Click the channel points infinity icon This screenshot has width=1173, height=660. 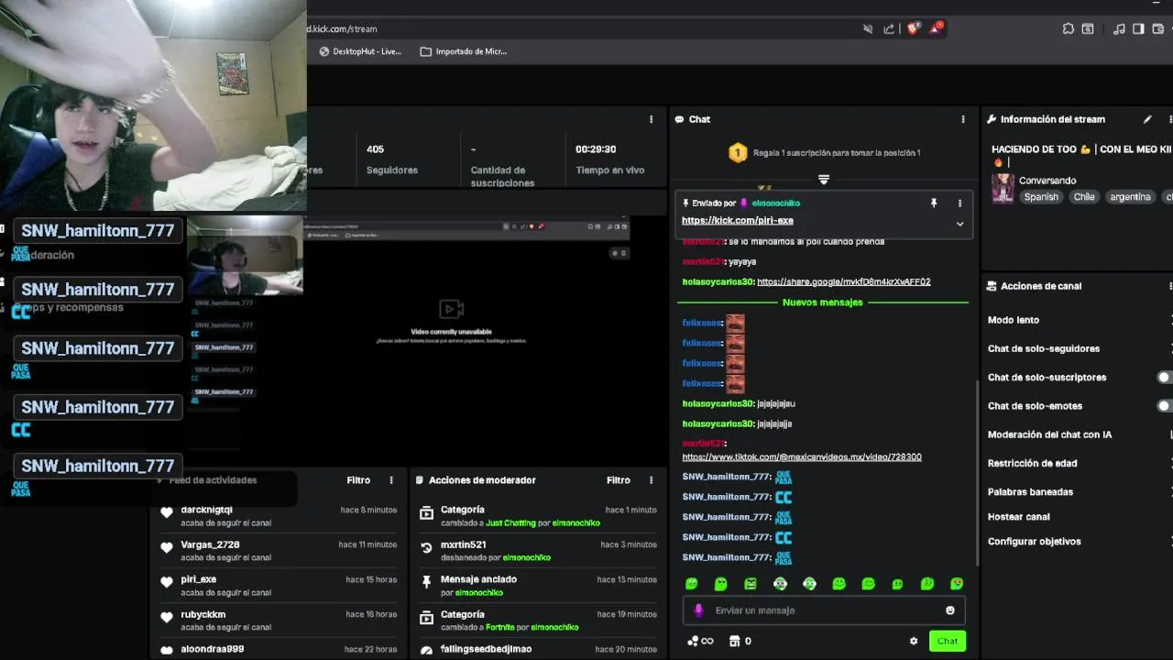coord(700,642)
